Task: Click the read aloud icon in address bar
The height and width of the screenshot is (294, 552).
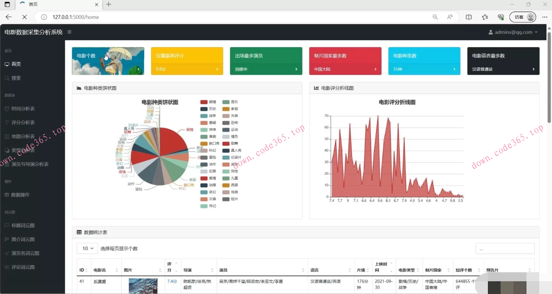Action: point(450,17)
